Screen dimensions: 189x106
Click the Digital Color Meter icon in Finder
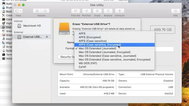coord(4,23)
